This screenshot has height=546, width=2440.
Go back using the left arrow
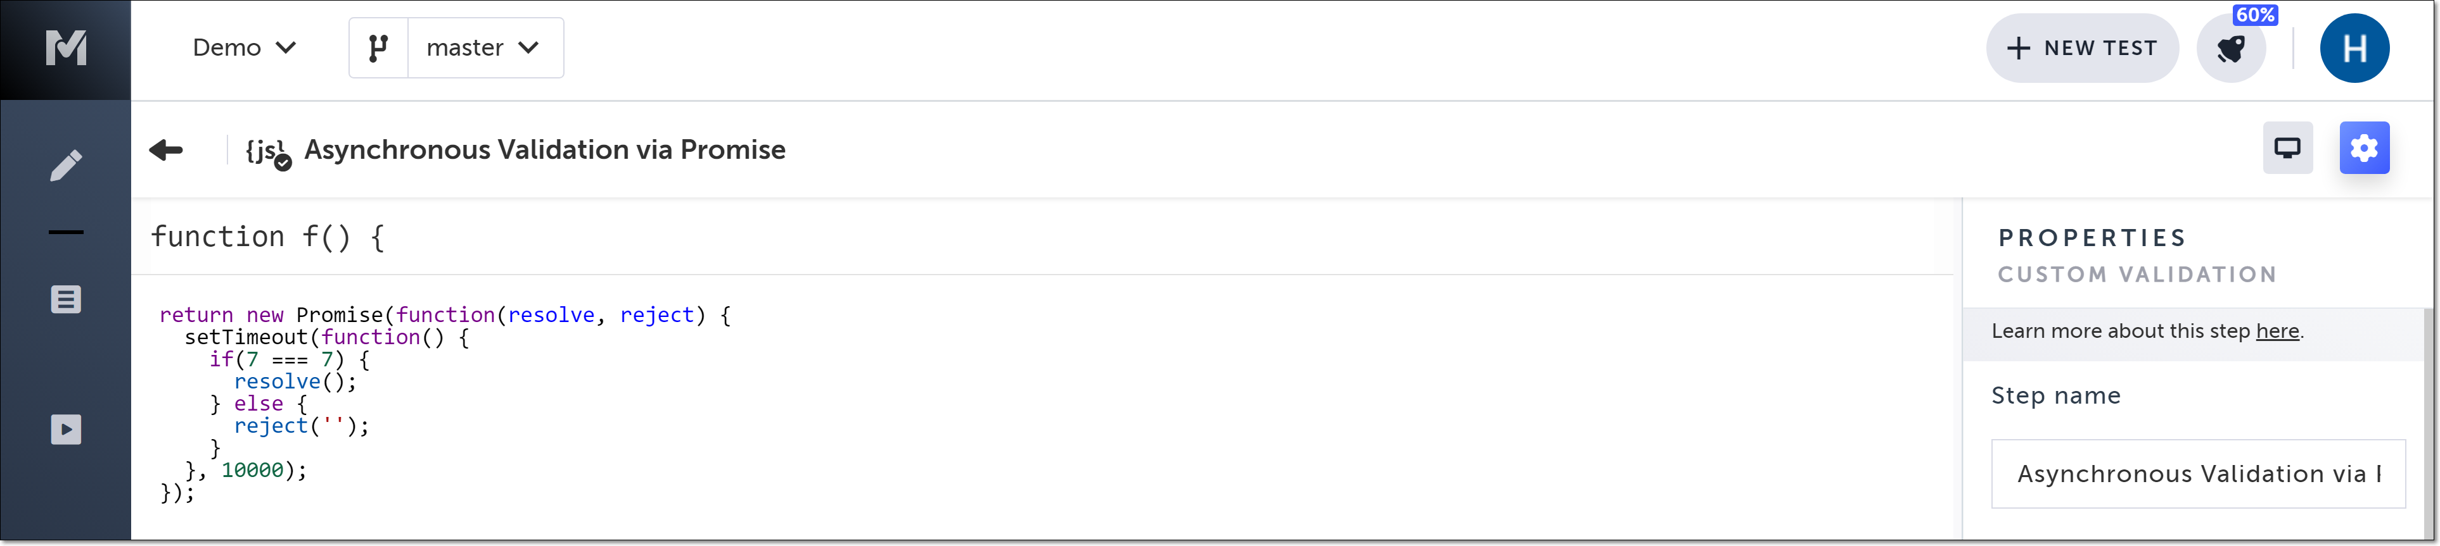coord(166,149)
